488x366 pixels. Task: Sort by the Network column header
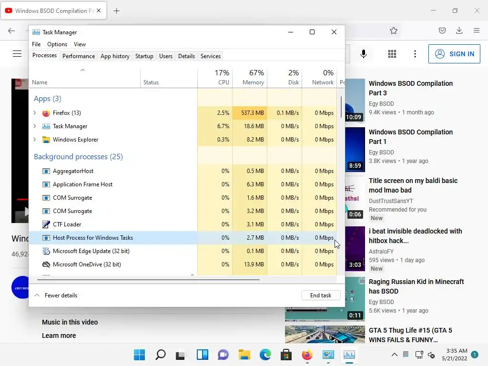[320, 78]
